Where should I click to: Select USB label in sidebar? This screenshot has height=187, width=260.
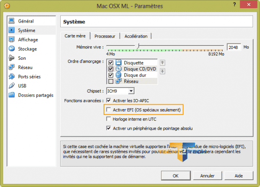point(22,86)
